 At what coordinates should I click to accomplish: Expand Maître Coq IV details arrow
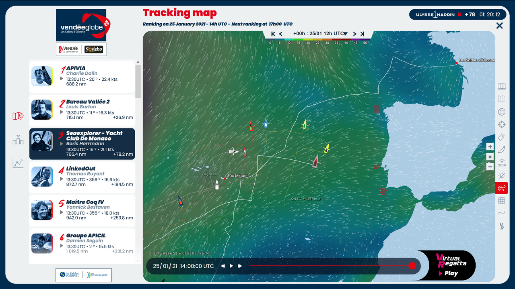pos(62,213)
